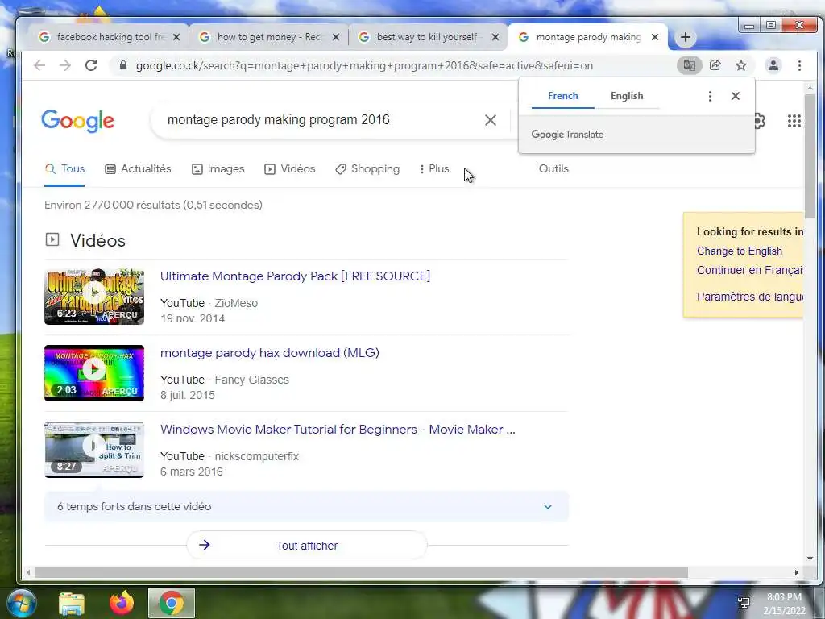This screenshot has height=619, width=825.
Task: Open a new tab with the plus button
Action: point(685,37)
